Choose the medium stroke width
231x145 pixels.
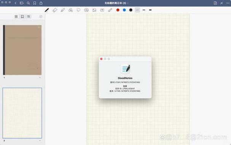(x=144, y=10)
